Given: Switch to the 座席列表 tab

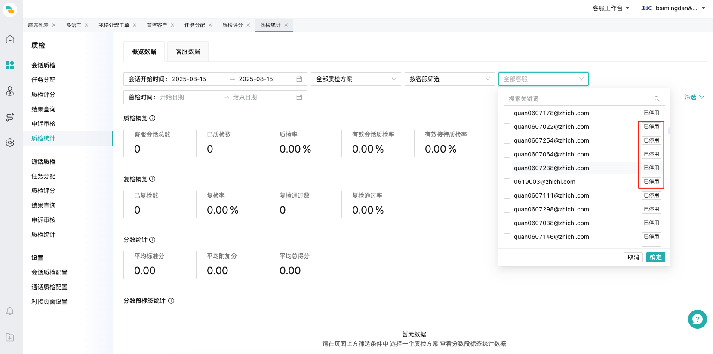Looking at the screenshot, I should click(38, 25).
